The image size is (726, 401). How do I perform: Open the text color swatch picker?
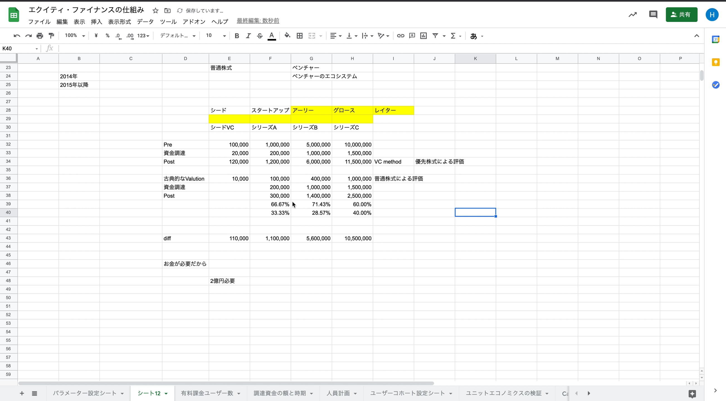pos(271,36)
